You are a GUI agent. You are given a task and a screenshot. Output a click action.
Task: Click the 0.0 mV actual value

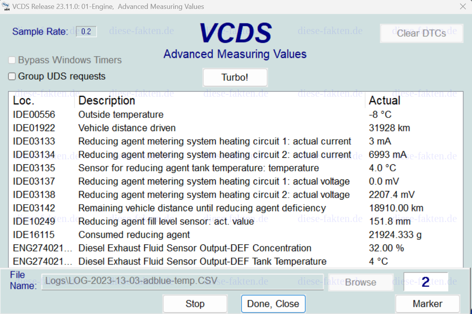point(384,181)
